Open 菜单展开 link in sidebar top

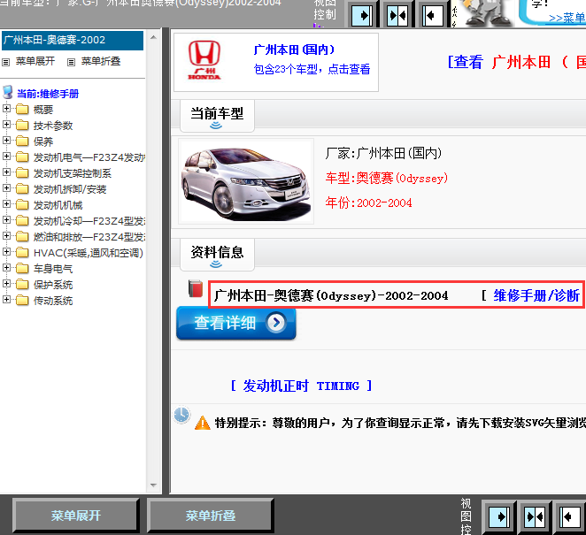(x=35, y=61)
